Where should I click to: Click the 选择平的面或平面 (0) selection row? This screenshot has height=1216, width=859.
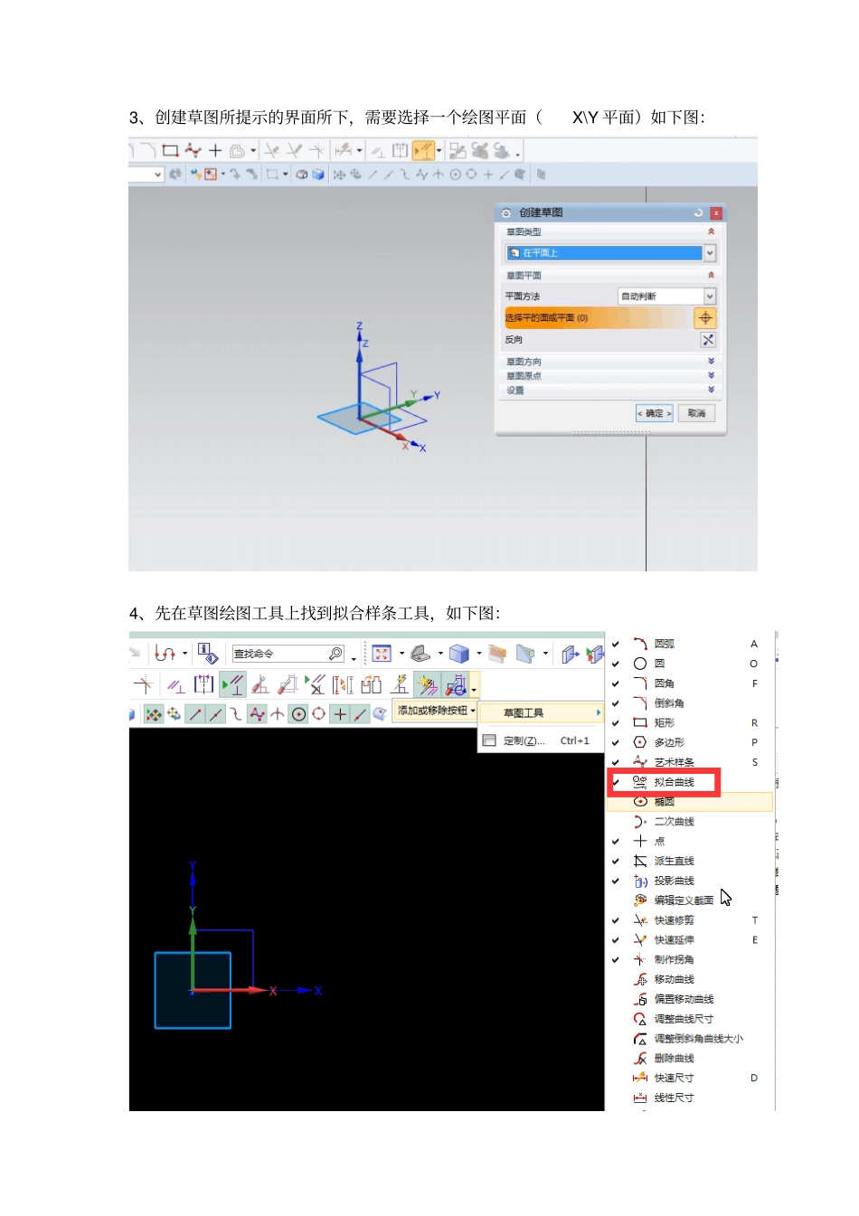598,318
